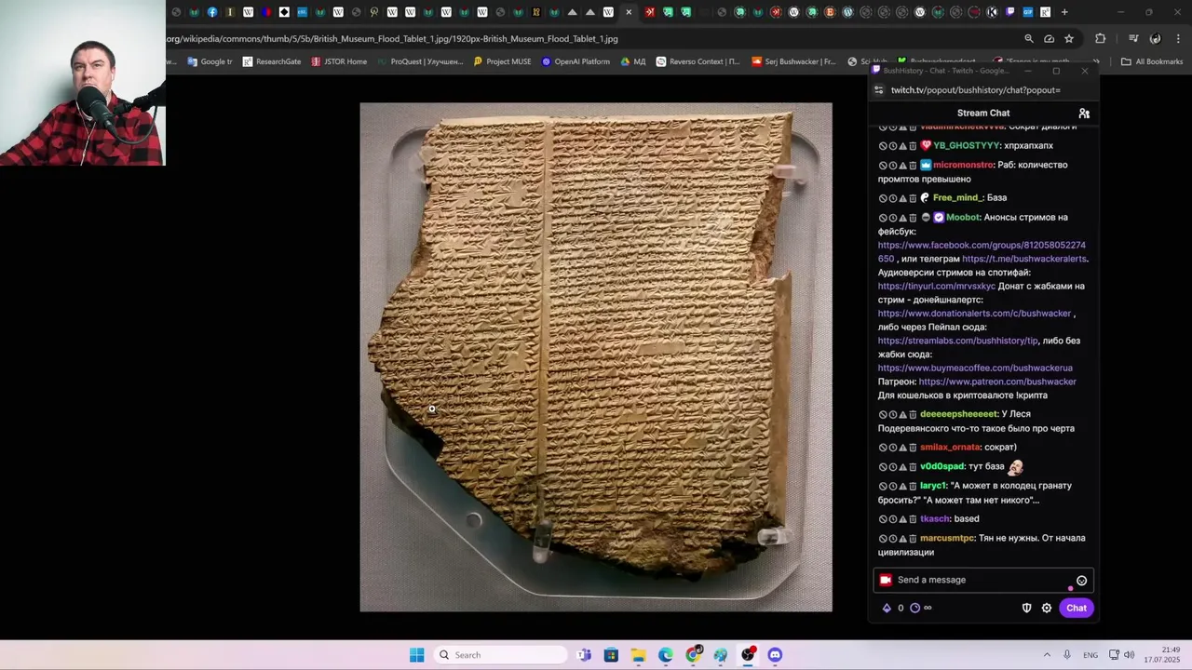Open the site information icon in Twitch popout address bar

[878, 90]
